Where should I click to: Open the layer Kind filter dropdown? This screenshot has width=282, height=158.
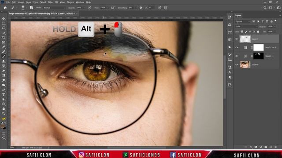tap(243, 22)
